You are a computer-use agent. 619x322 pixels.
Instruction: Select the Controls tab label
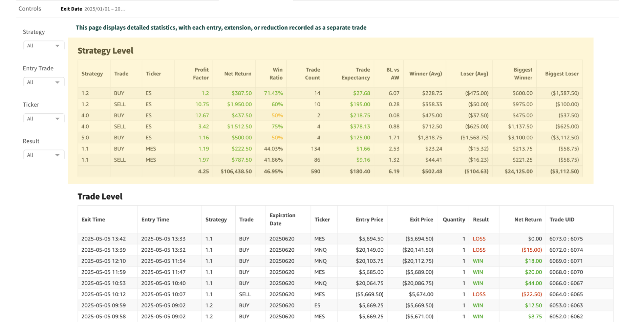(x=30, y=9)
